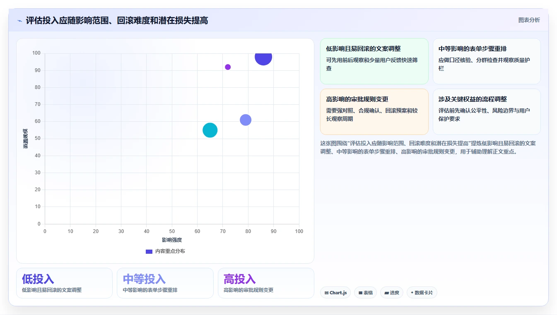The height and width of the screenshot is (315, 557).
Task: Click the lightning icon beside the title
Action: pos(20,21)
